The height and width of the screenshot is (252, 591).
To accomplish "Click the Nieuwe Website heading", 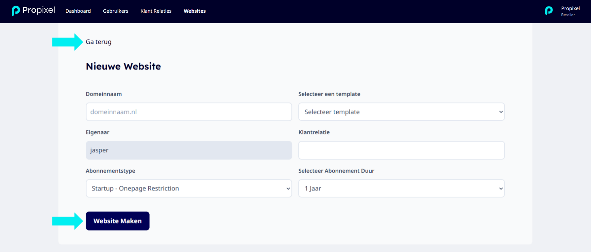I will click(123, 66).
